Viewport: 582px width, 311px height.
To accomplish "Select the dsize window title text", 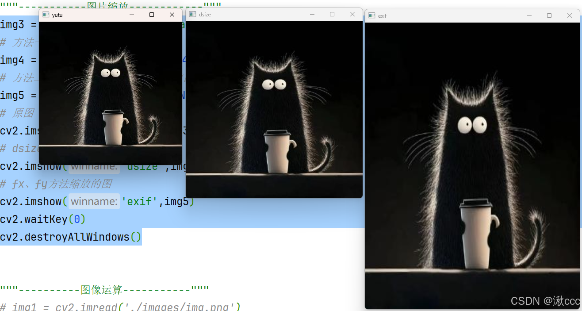I will (205, 15).
